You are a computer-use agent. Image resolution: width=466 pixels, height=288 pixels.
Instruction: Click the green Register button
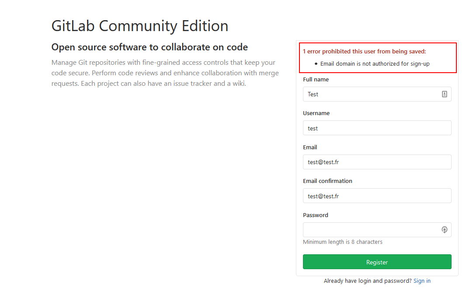click(377, 262)
